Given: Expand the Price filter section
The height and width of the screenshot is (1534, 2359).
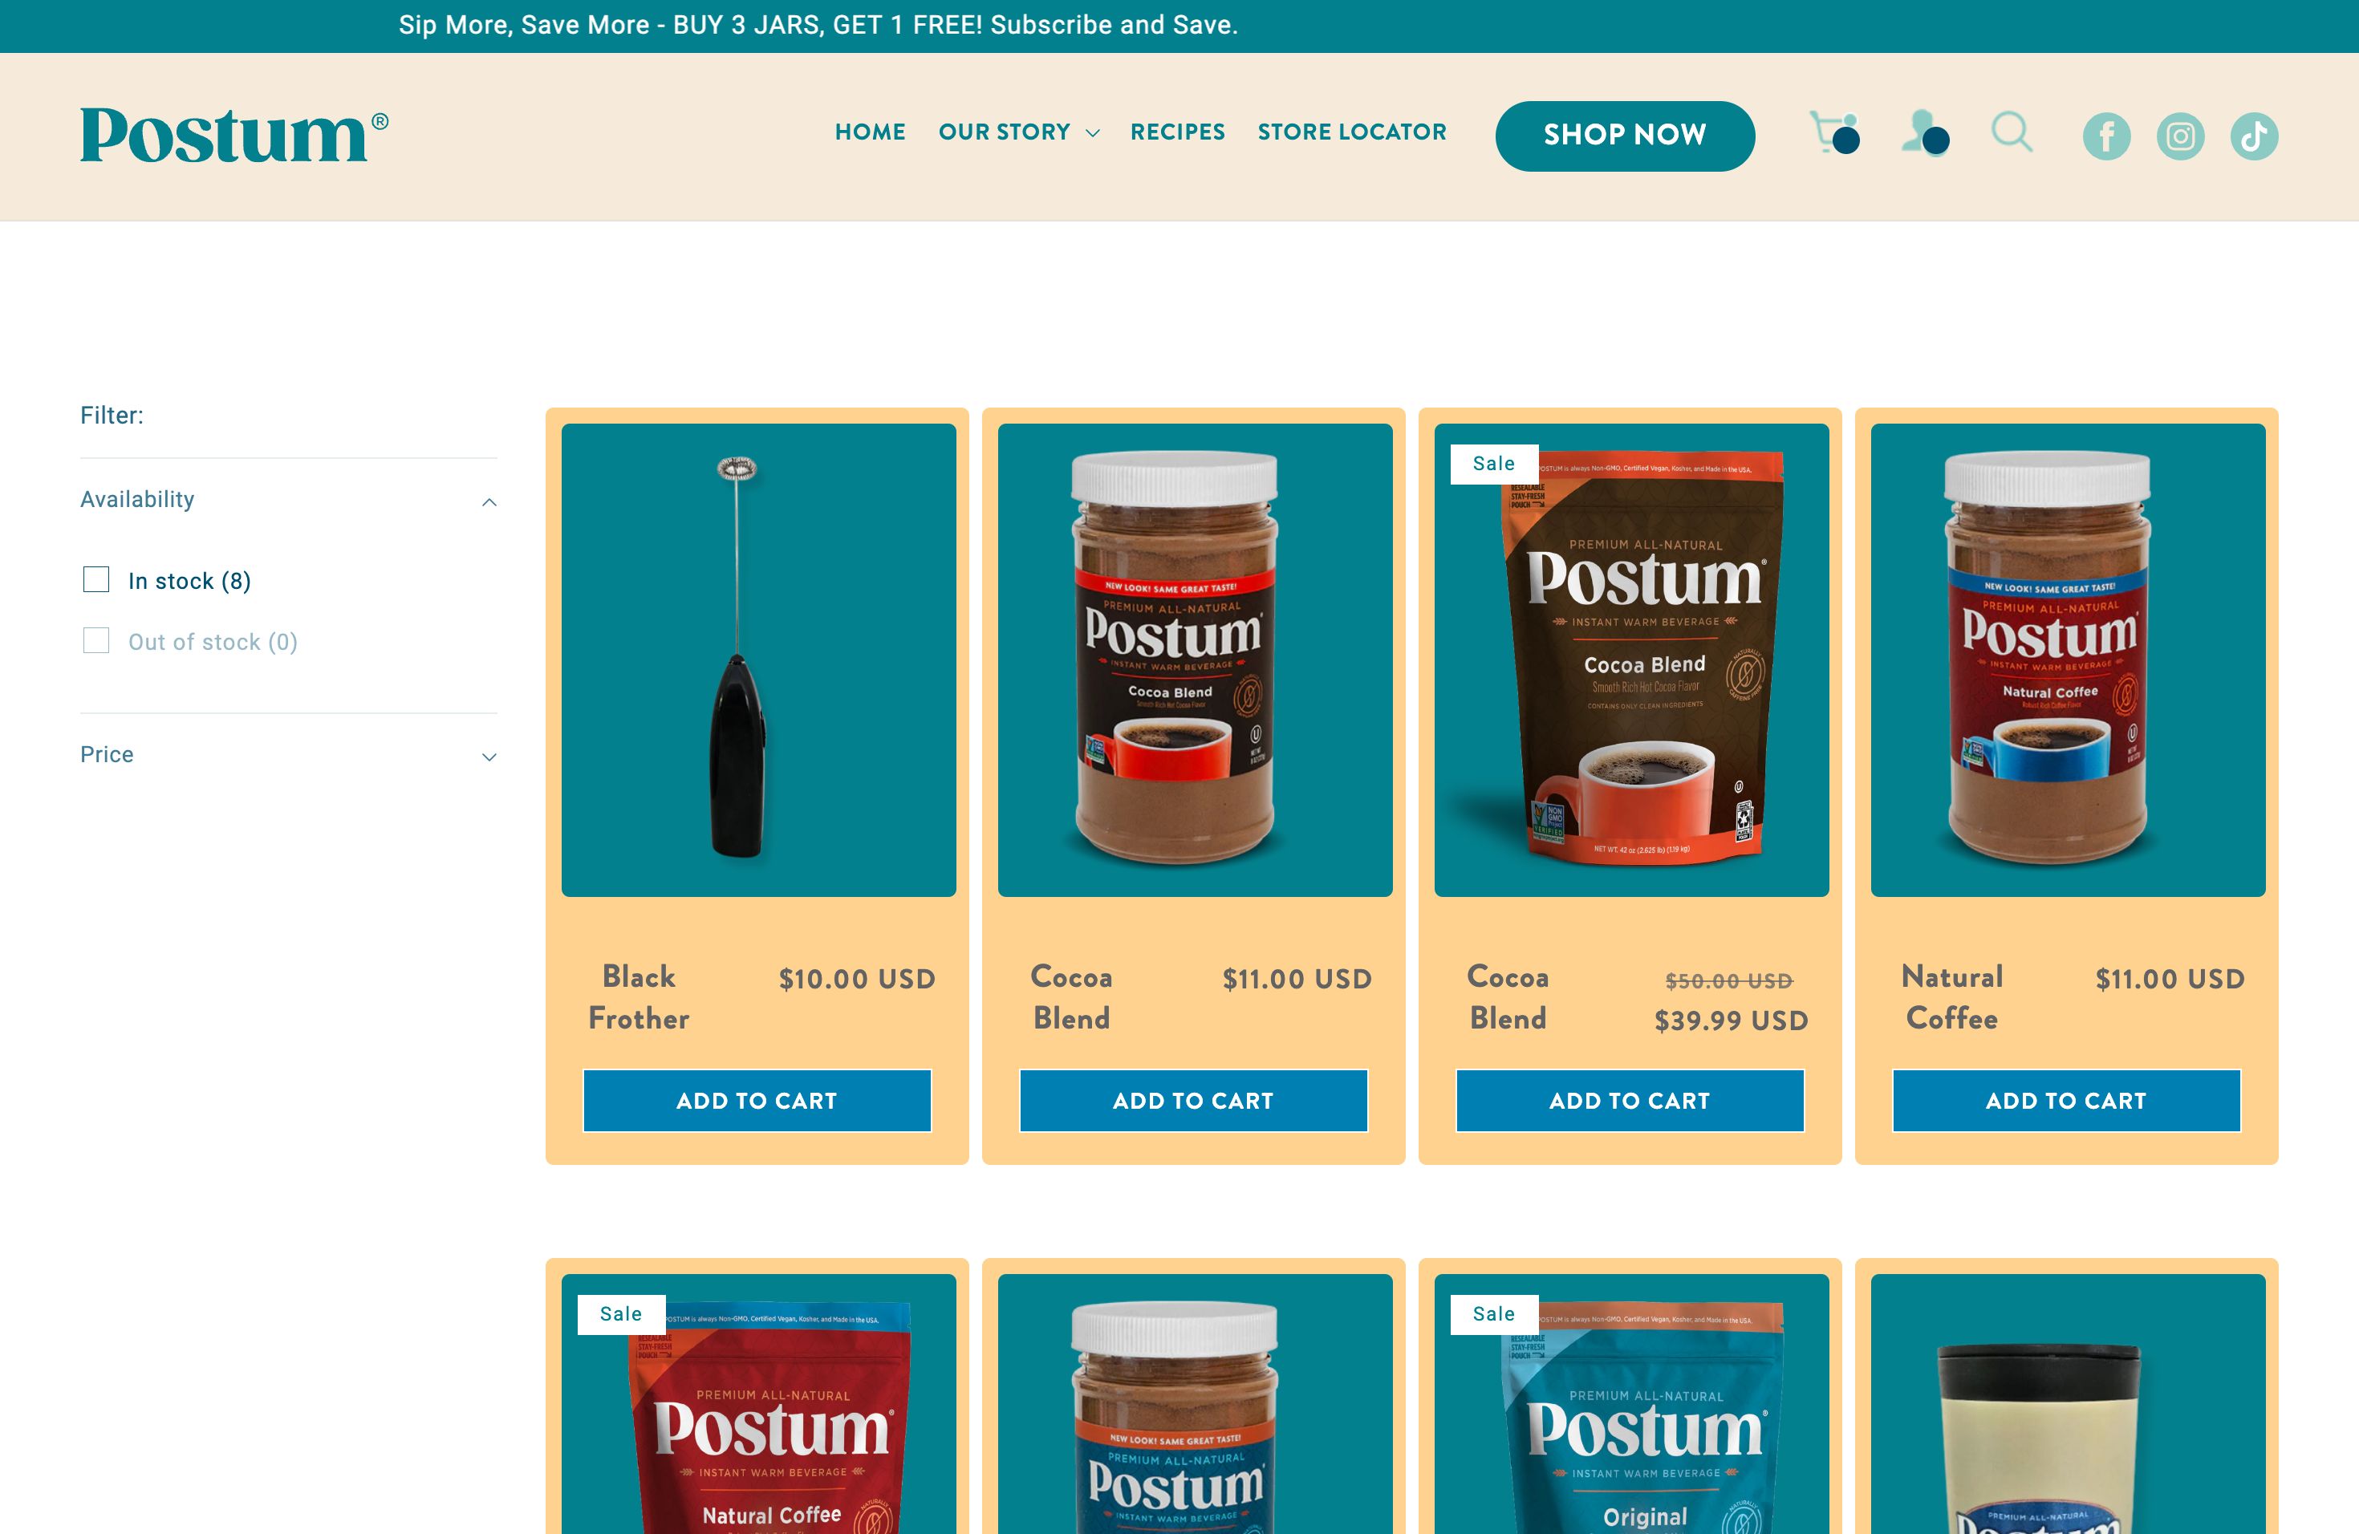Looking at the screenshot, I should coord(288,755).
